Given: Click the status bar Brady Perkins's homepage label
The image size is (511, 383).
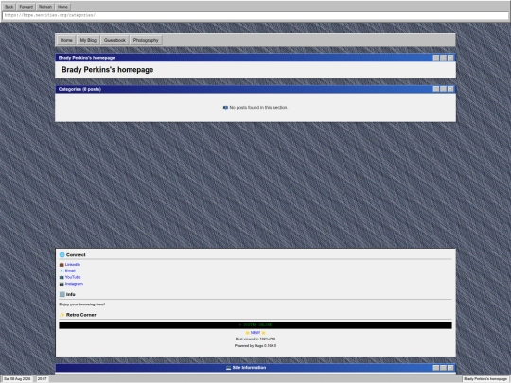Looking at the screenshot, I should pyautogui.click(x=485, y=379).
